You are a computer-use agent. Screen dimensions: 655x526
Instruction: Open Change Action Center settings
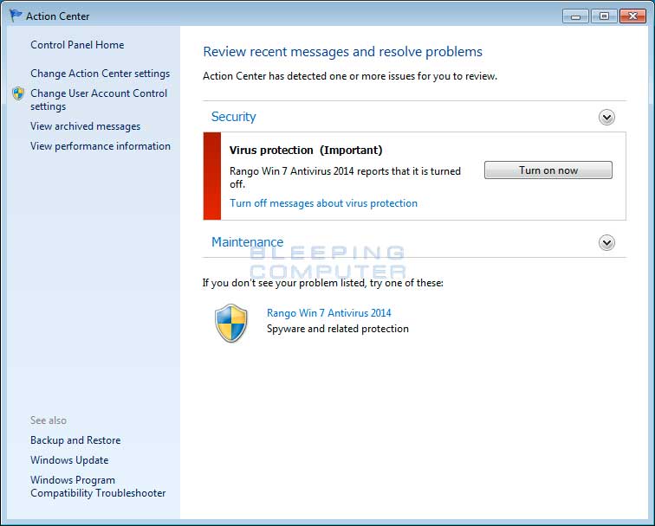101,74
